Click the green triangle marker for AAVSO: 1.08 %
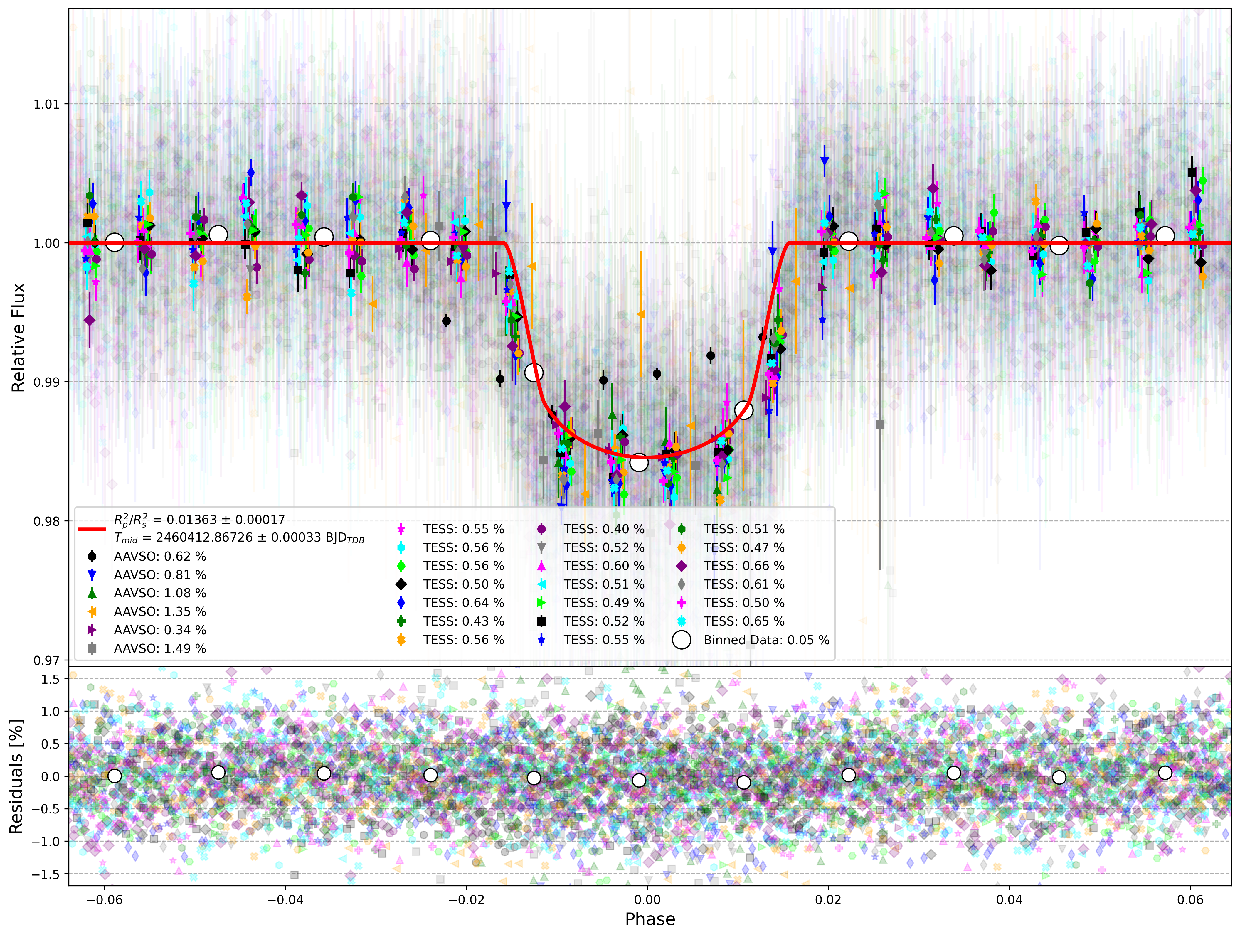 pos(92,594)
